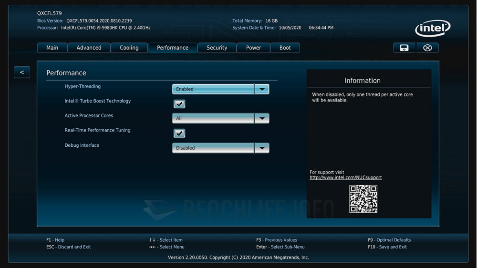Open the Power tab
This screenshot has width=477, height=268.
tap(253, 48)
